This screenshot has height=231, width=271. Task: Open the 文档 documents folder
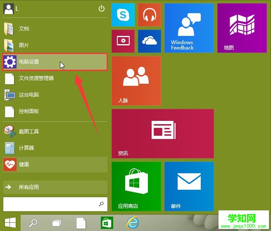(55, 28)
